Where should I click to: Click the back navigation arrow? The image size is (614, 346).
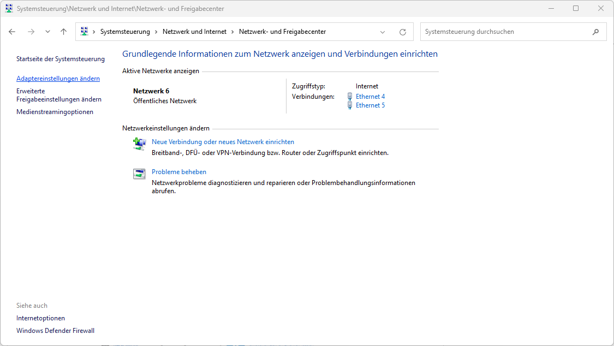pyautogui.click(x=12, y=32)
